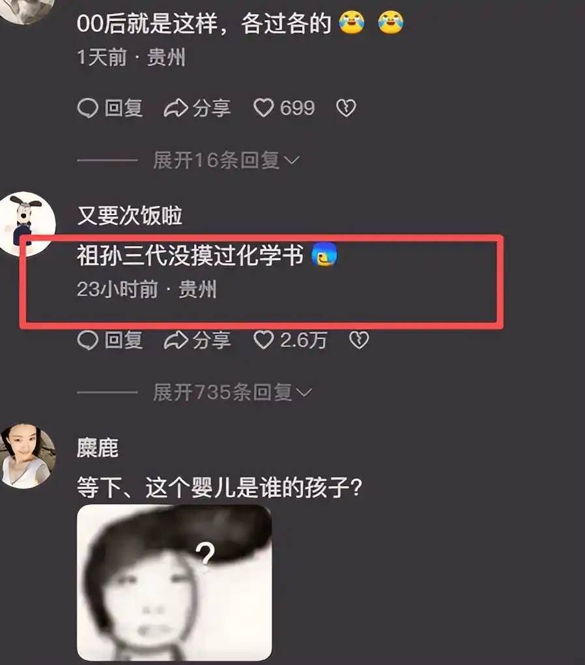
Task: Open username 麋鹿 profile
Action: [98, 448]
